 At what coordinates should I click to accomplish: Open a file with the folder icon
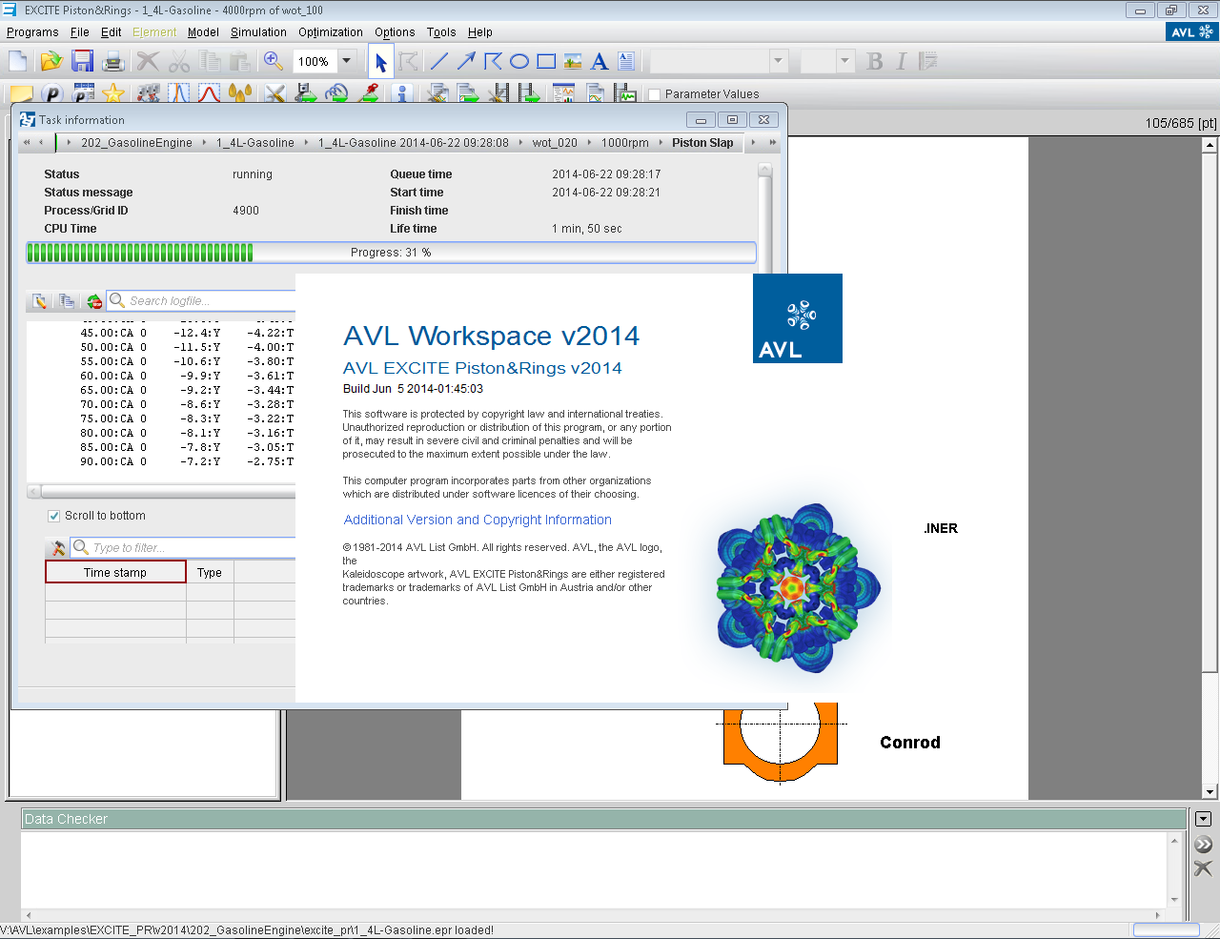pyautogui.click(x=51, y=61)
